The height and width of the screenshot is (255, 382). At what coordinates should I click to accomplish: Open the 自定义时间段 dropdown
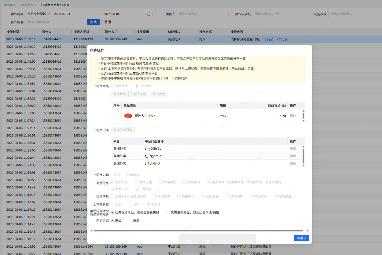tap(39, 14)
